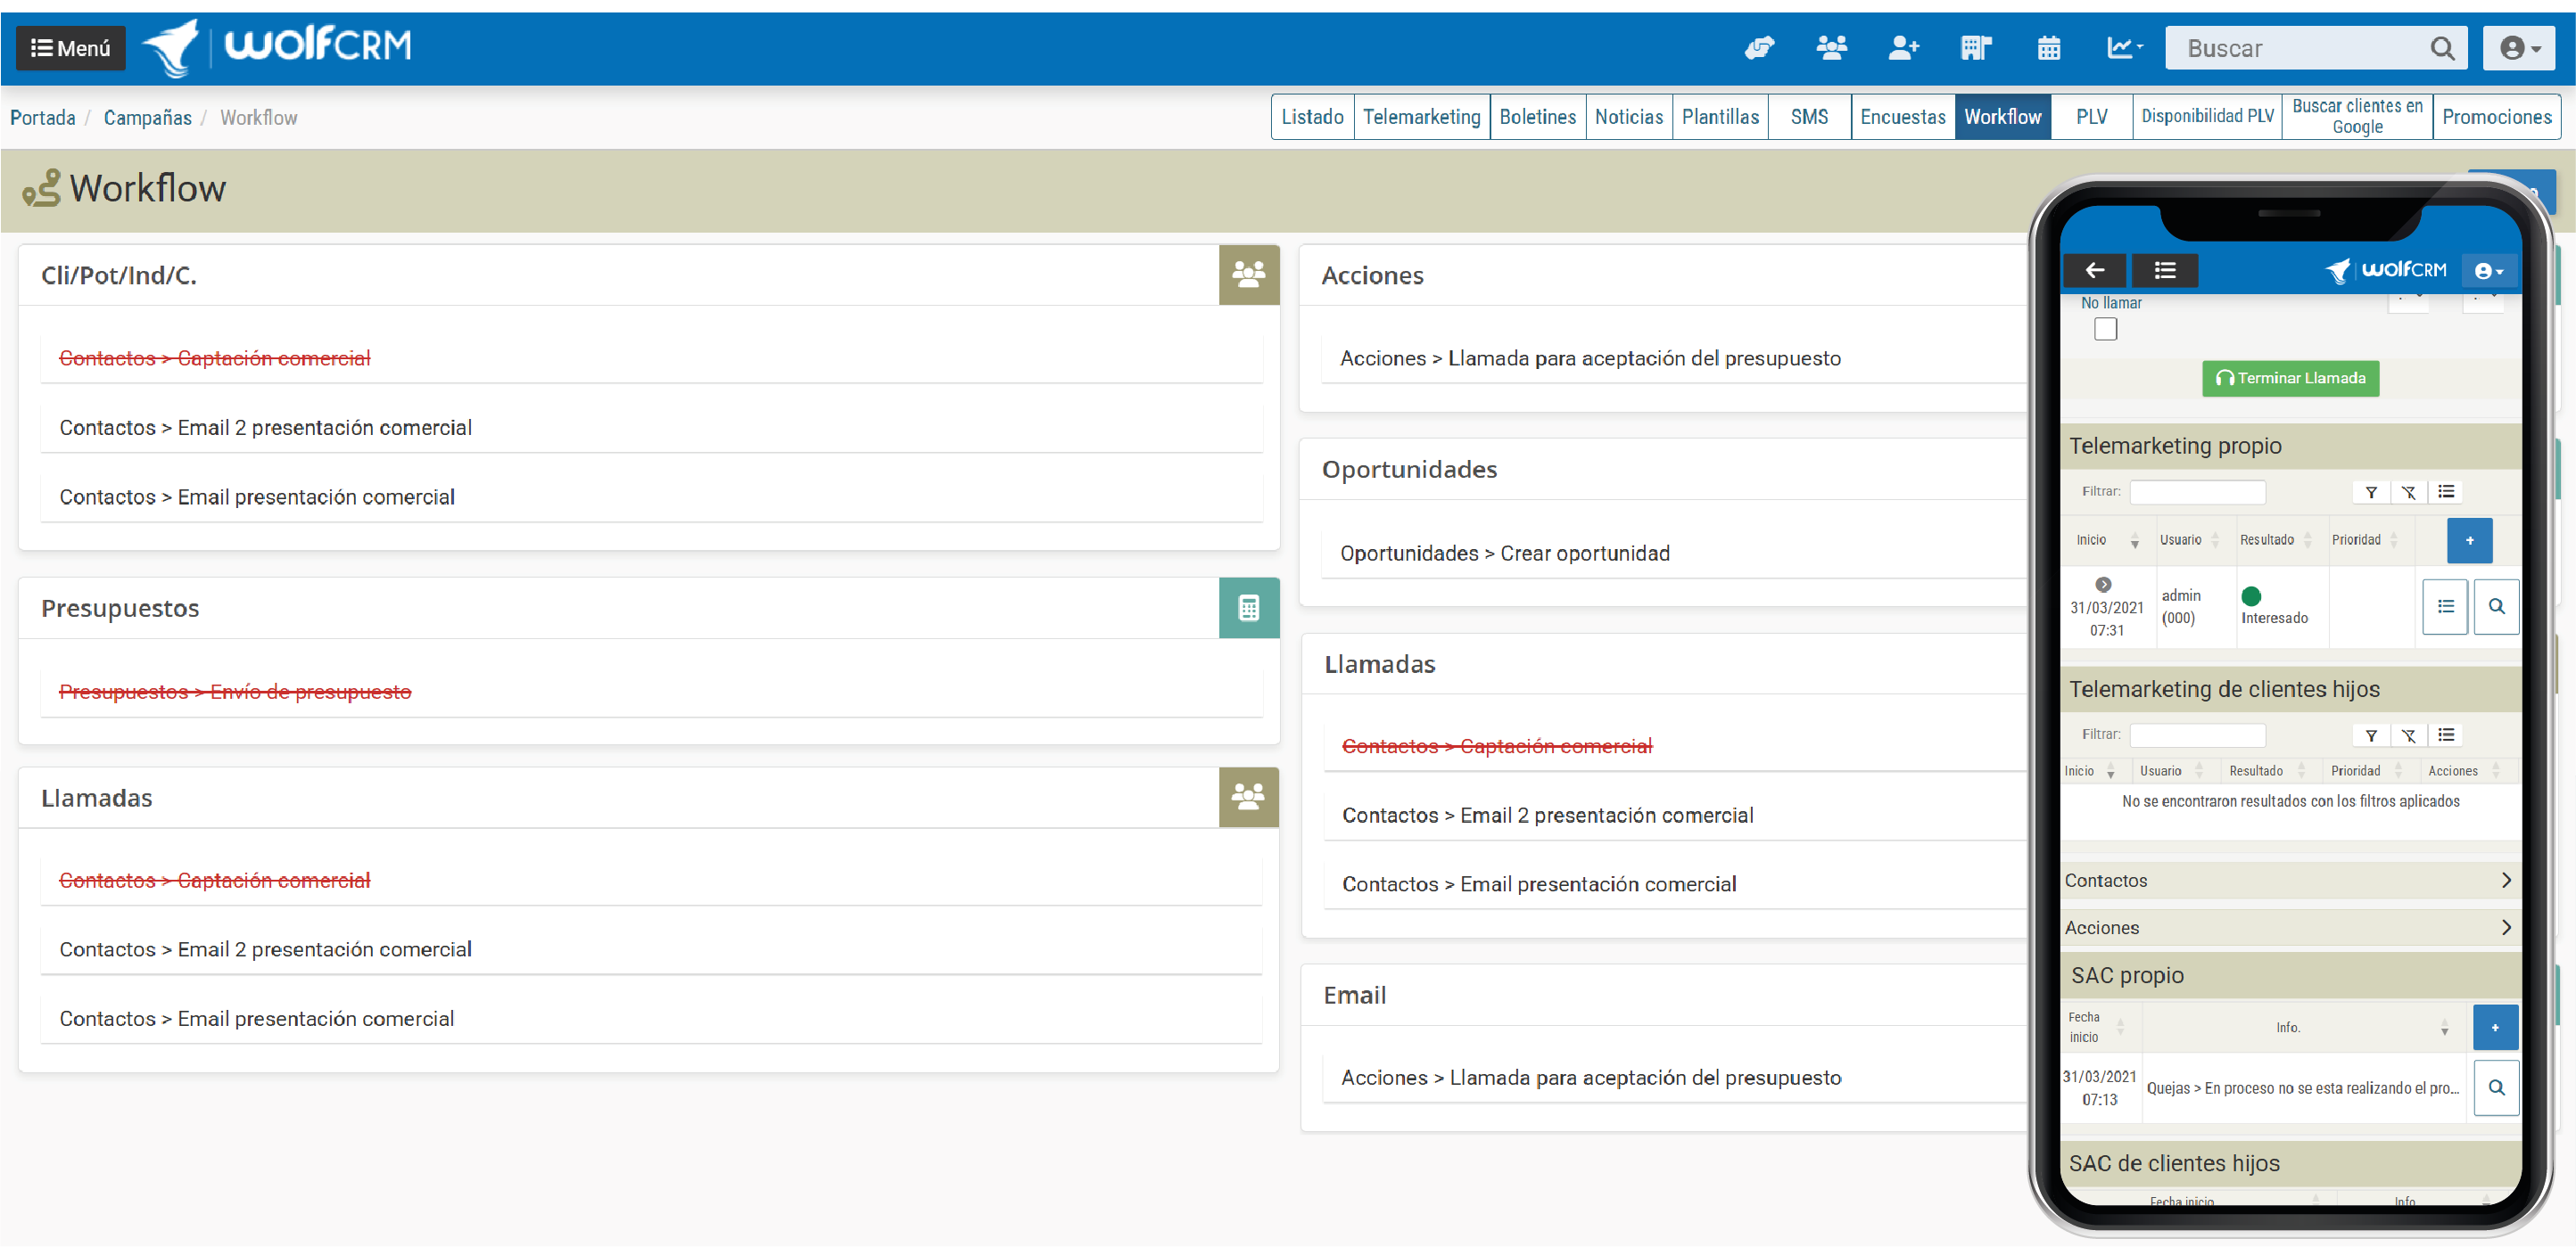Click the magnifier search icon in Buscar
This screenshot has width=2576, height=1247.
point(2442,48)
